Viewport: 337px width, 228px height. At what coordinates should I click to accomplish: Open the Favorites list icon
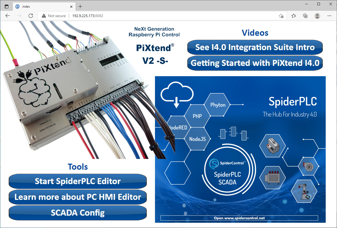coord(294,16)
